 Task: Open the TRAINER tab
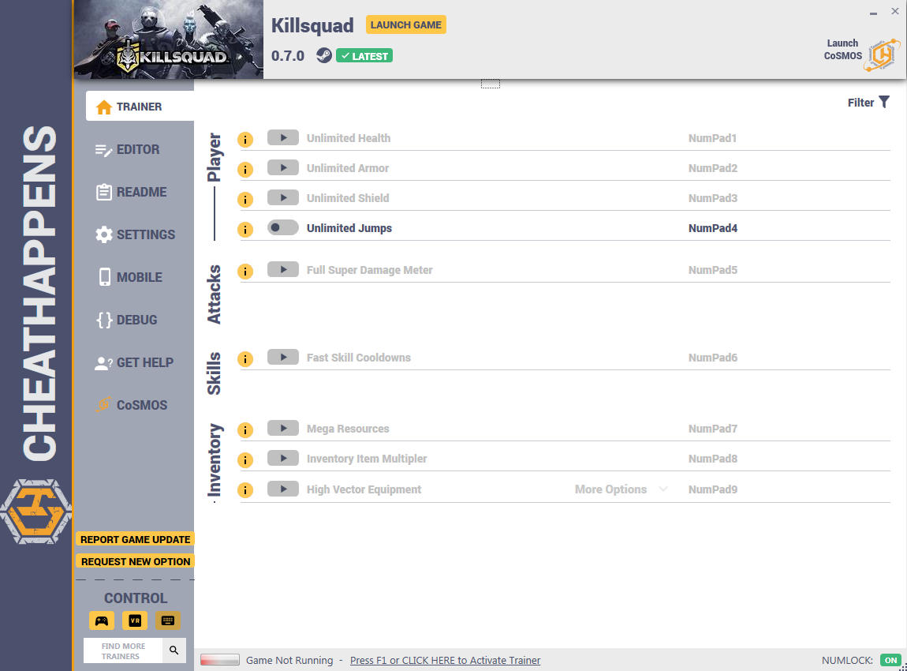coord(140,107)
